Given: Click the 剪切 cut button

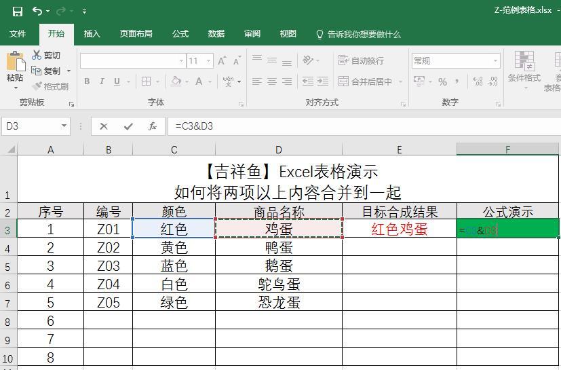Looking at the screenshot, I should tap(46, 55).
